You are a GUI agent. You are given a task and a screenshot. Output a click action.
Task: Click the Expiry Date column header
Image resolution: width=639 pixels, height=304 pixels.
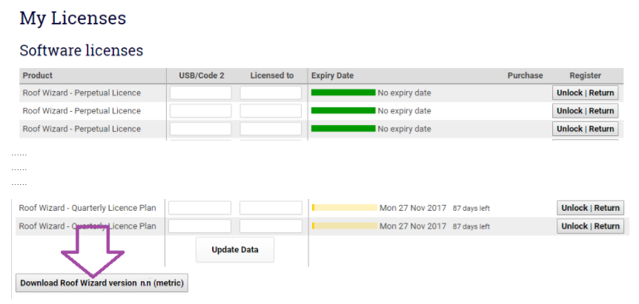tap(333, 75)
